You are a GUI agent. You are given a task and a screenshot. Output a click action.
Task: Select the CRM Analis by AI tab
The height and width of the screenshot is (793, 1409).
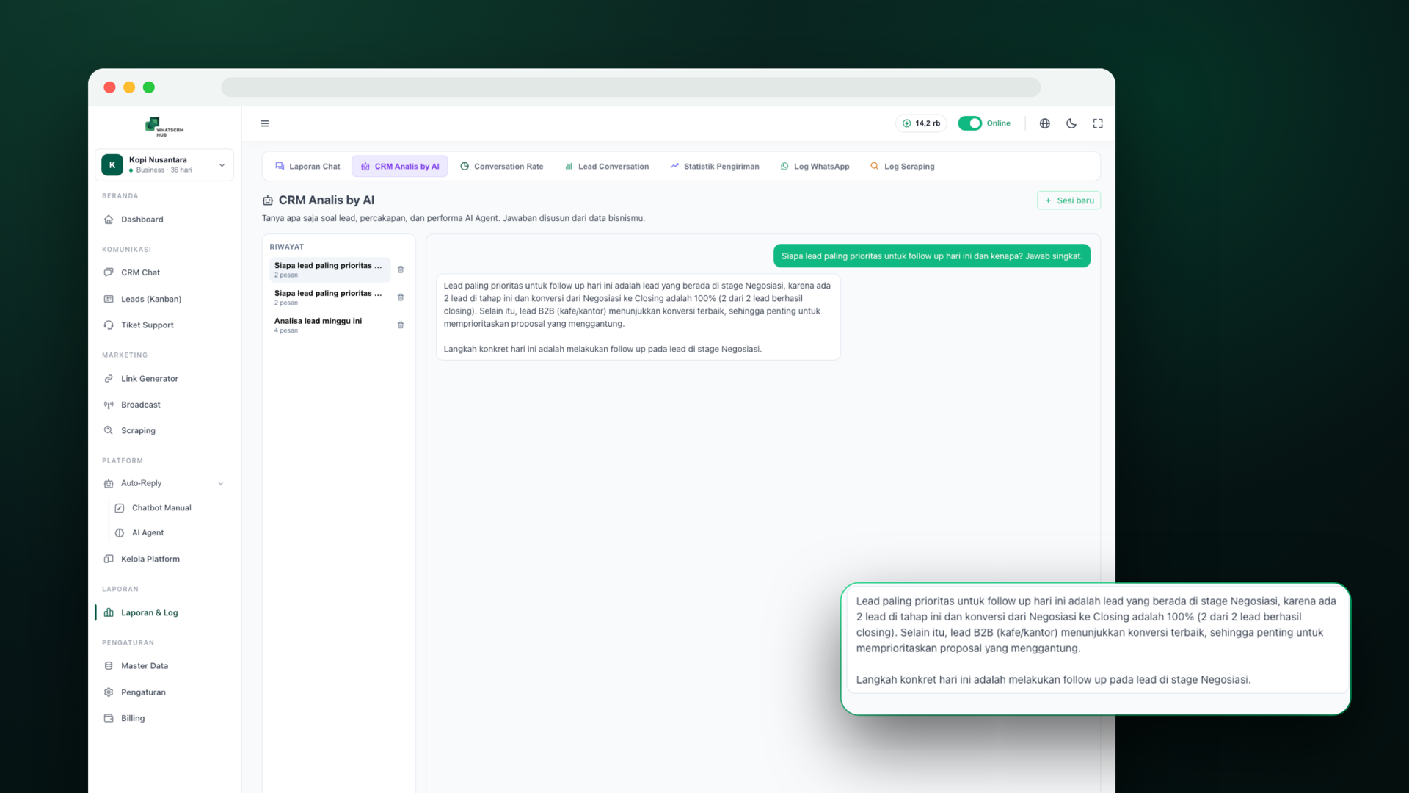[x=400, y=167]
